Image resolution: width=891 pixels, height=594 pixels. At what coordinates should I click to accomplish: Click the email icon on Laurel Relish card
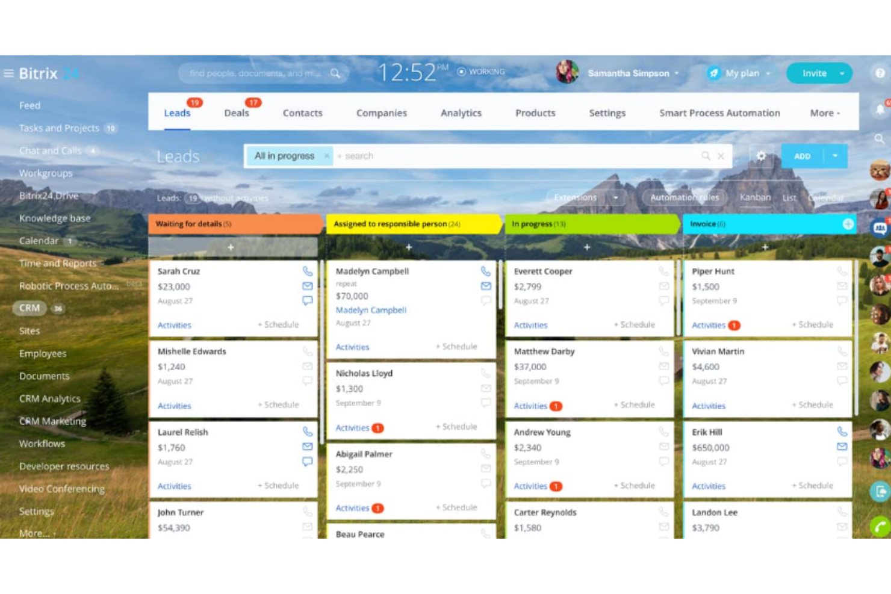pyautogui.click(x=308, y=447)
